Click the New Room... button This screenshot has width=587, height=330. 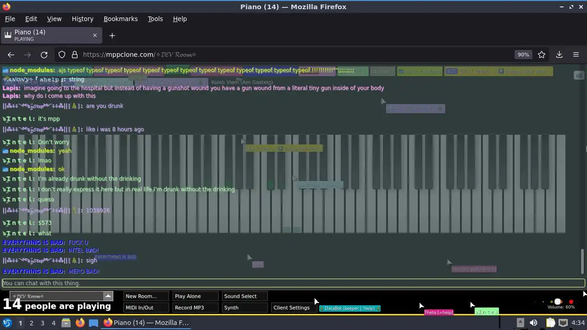146,296
